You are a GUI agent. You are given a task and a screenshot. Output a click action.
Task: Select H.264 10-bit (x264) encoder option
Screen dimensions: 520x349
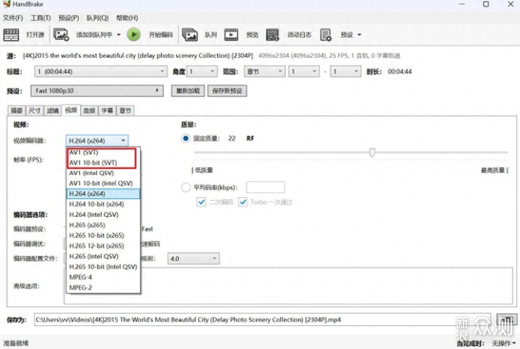pos(103,204)
